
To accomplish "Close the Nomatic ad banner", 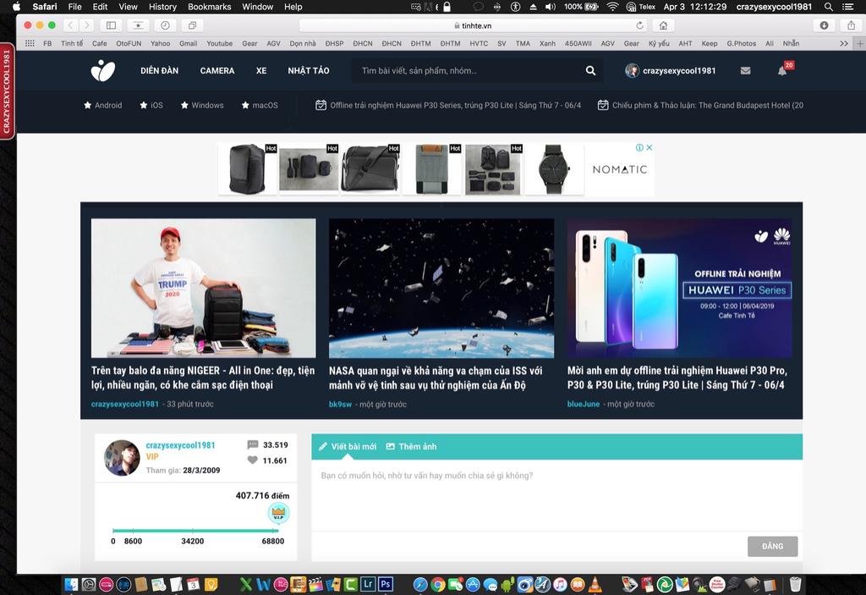I will 649,147.
